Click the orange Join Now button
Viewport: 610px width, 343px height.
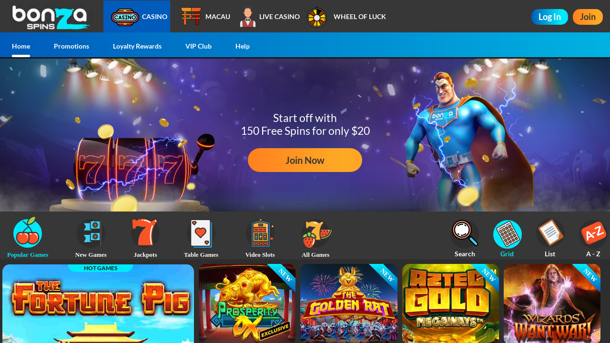point(305,160)
